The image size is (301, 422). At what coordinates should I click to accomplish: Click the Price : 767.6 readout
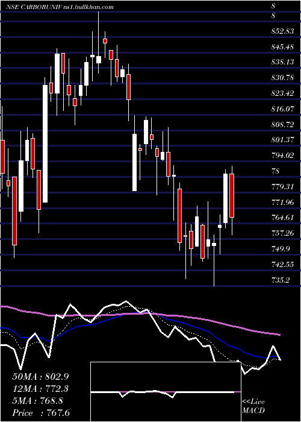pyautogui.click(x=40, y=413)
